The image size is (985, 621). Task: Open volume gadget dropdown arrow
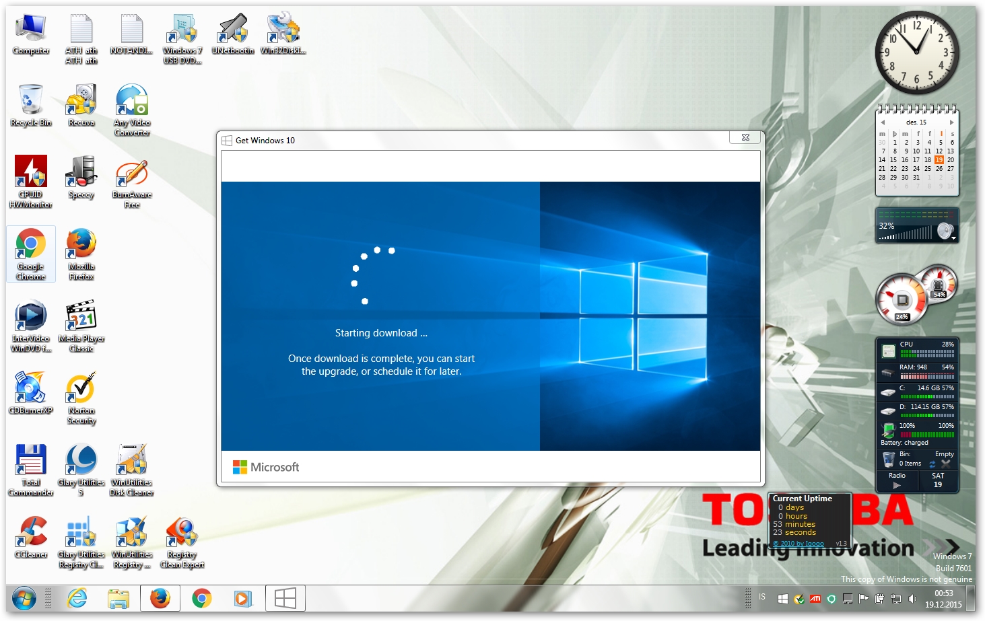pos(953,238)
